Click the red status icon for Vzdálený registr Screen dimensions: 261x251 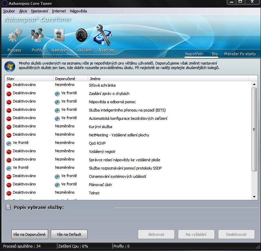9,152
